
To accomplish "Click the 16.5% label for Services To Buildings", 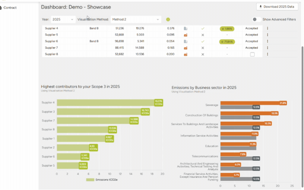I will pyautogui.click(x=268, y=123).
